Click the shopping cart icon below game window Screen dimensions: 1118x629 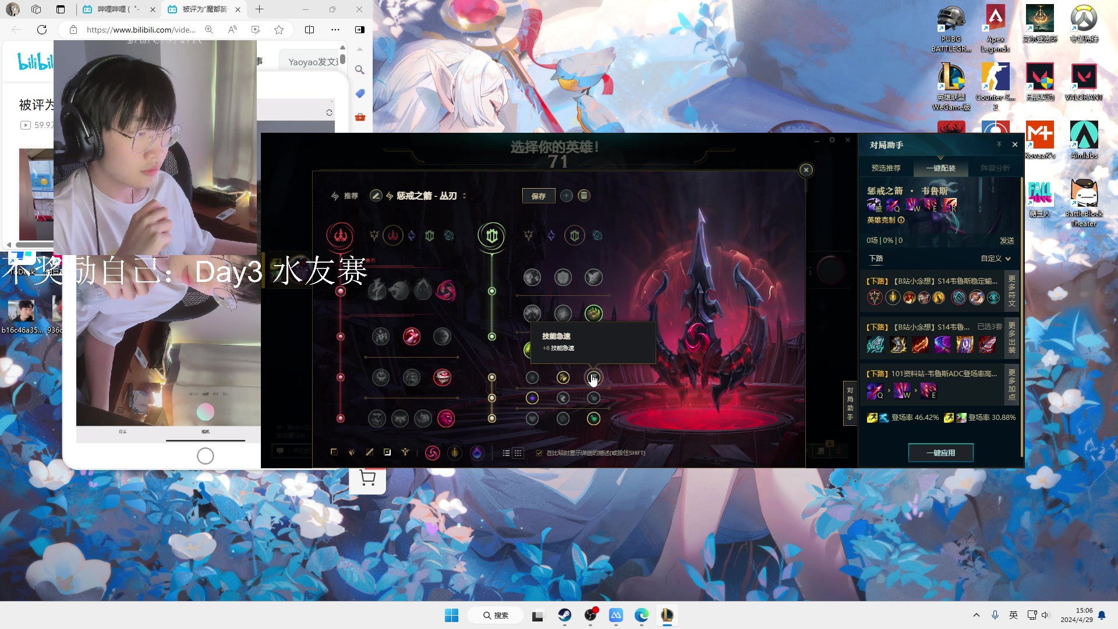pos(367,478)
